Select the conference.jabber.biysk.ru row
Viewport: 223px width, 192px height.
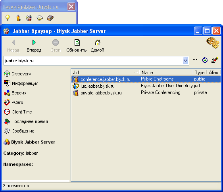pyautogui.click(x=146, y=79)
